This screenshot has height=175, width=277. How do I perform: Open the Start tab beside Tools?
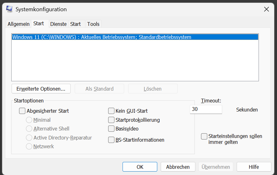point(77,24)
